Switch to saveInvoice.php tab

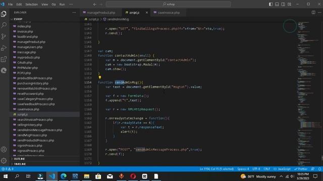click(x=169, y=13)
